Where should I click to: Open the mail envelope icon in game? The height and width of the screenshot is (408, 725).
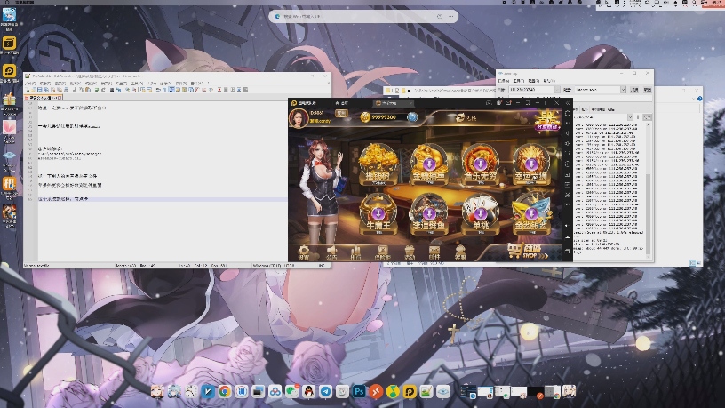coord(434,253)
